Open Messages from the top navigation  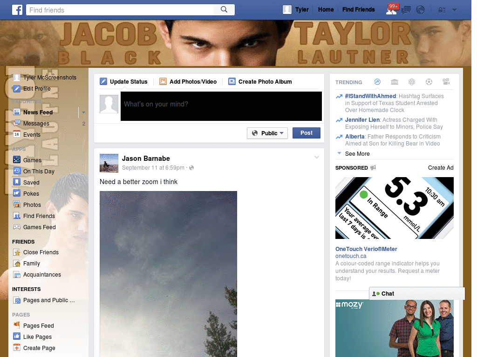405,9
